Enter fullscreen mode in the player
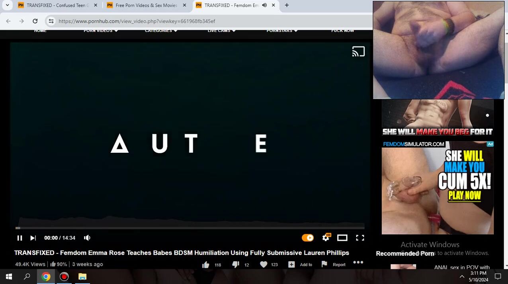 click(360, 238)
